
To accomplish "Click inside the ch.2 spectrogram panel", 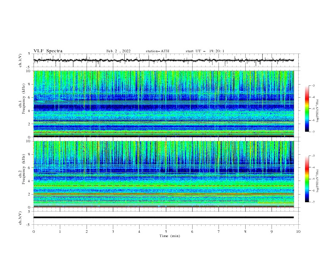I will click(163, 174).
